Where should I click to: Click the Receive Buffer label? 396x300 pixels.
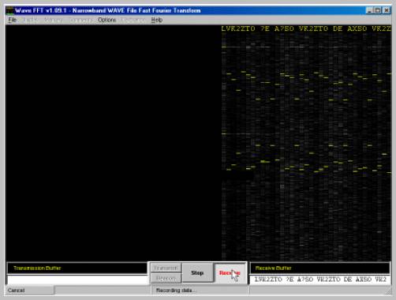click(x=274, y=268)
